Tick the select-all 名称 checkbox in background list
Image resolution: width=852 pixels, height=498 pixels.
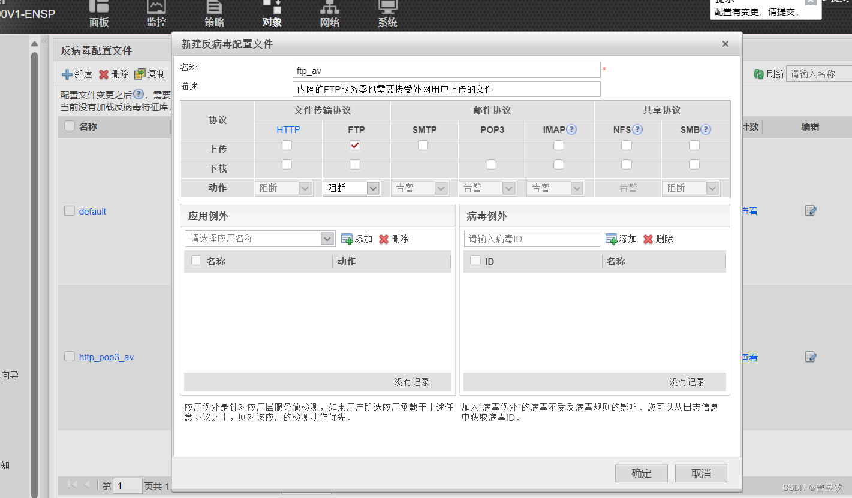coord(70,126)
